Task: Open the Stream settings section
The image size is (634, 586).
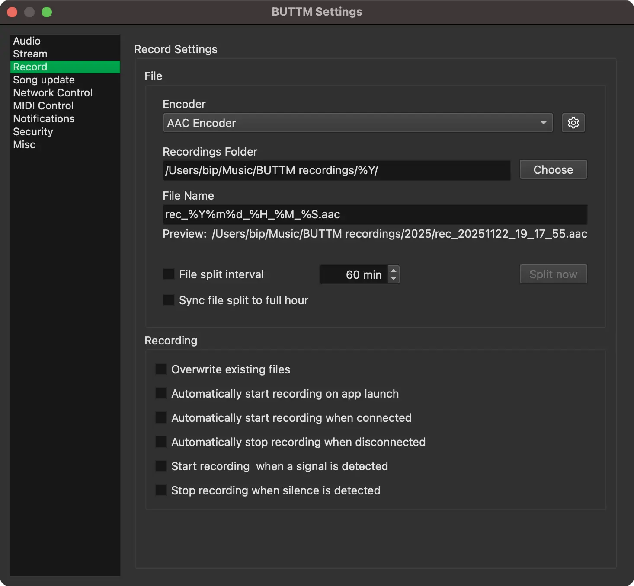Action: pos(30,54)
